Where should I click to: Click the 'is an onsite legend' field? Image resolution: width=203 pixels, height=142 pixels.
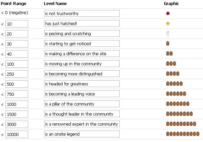pos(82,134)
